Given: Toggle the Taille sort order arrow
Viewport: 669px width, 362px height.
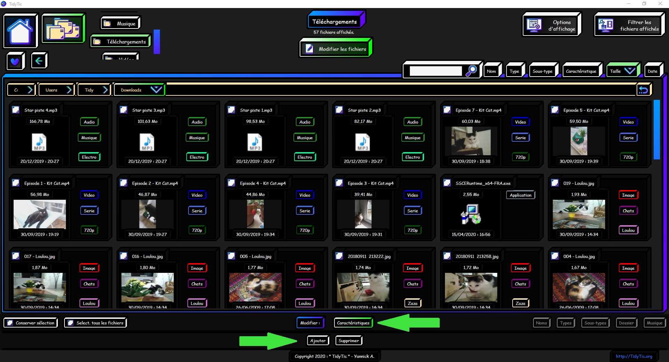Looking at the screenshot, I should tap(630, 71).
